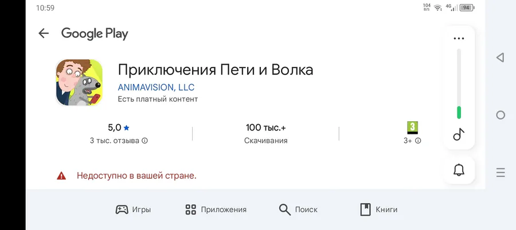The height and width of the screenshot is (230, 516).
Task: Open the Поиск tab
Action: (298, 209)
